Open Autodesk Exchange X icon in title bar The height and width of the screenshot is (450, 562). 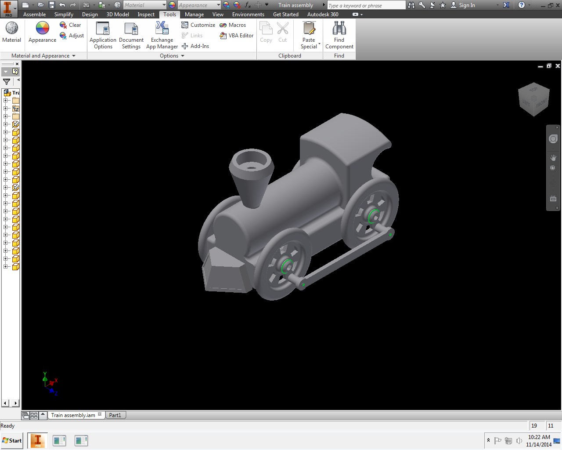pyautogui.click(x=506, y=5)
